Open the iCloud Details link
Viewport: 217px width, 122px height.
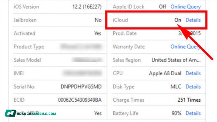193,20
